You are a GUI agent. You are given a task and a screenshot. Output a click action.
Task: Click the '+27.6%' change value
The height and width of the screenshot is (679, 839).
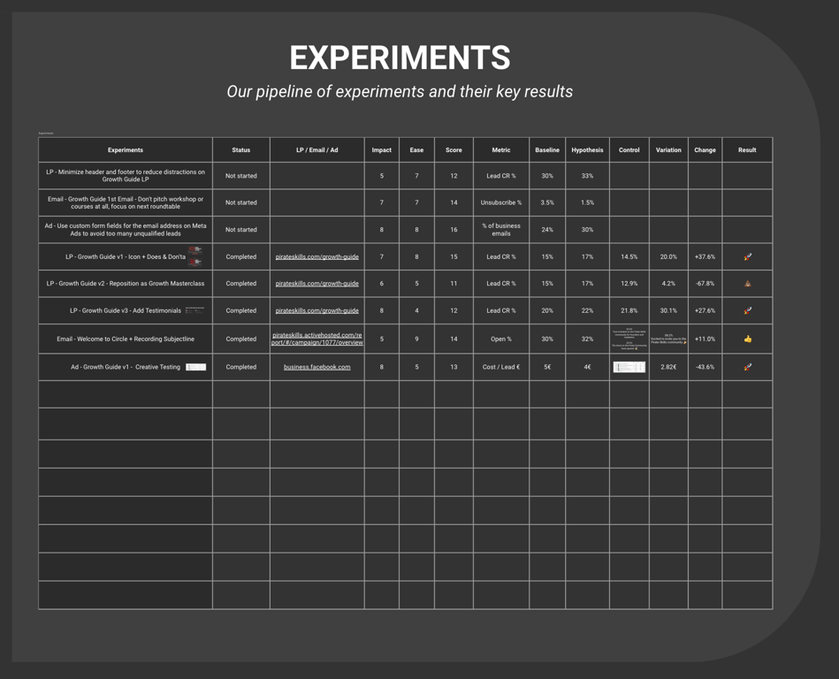coord(705,310)
